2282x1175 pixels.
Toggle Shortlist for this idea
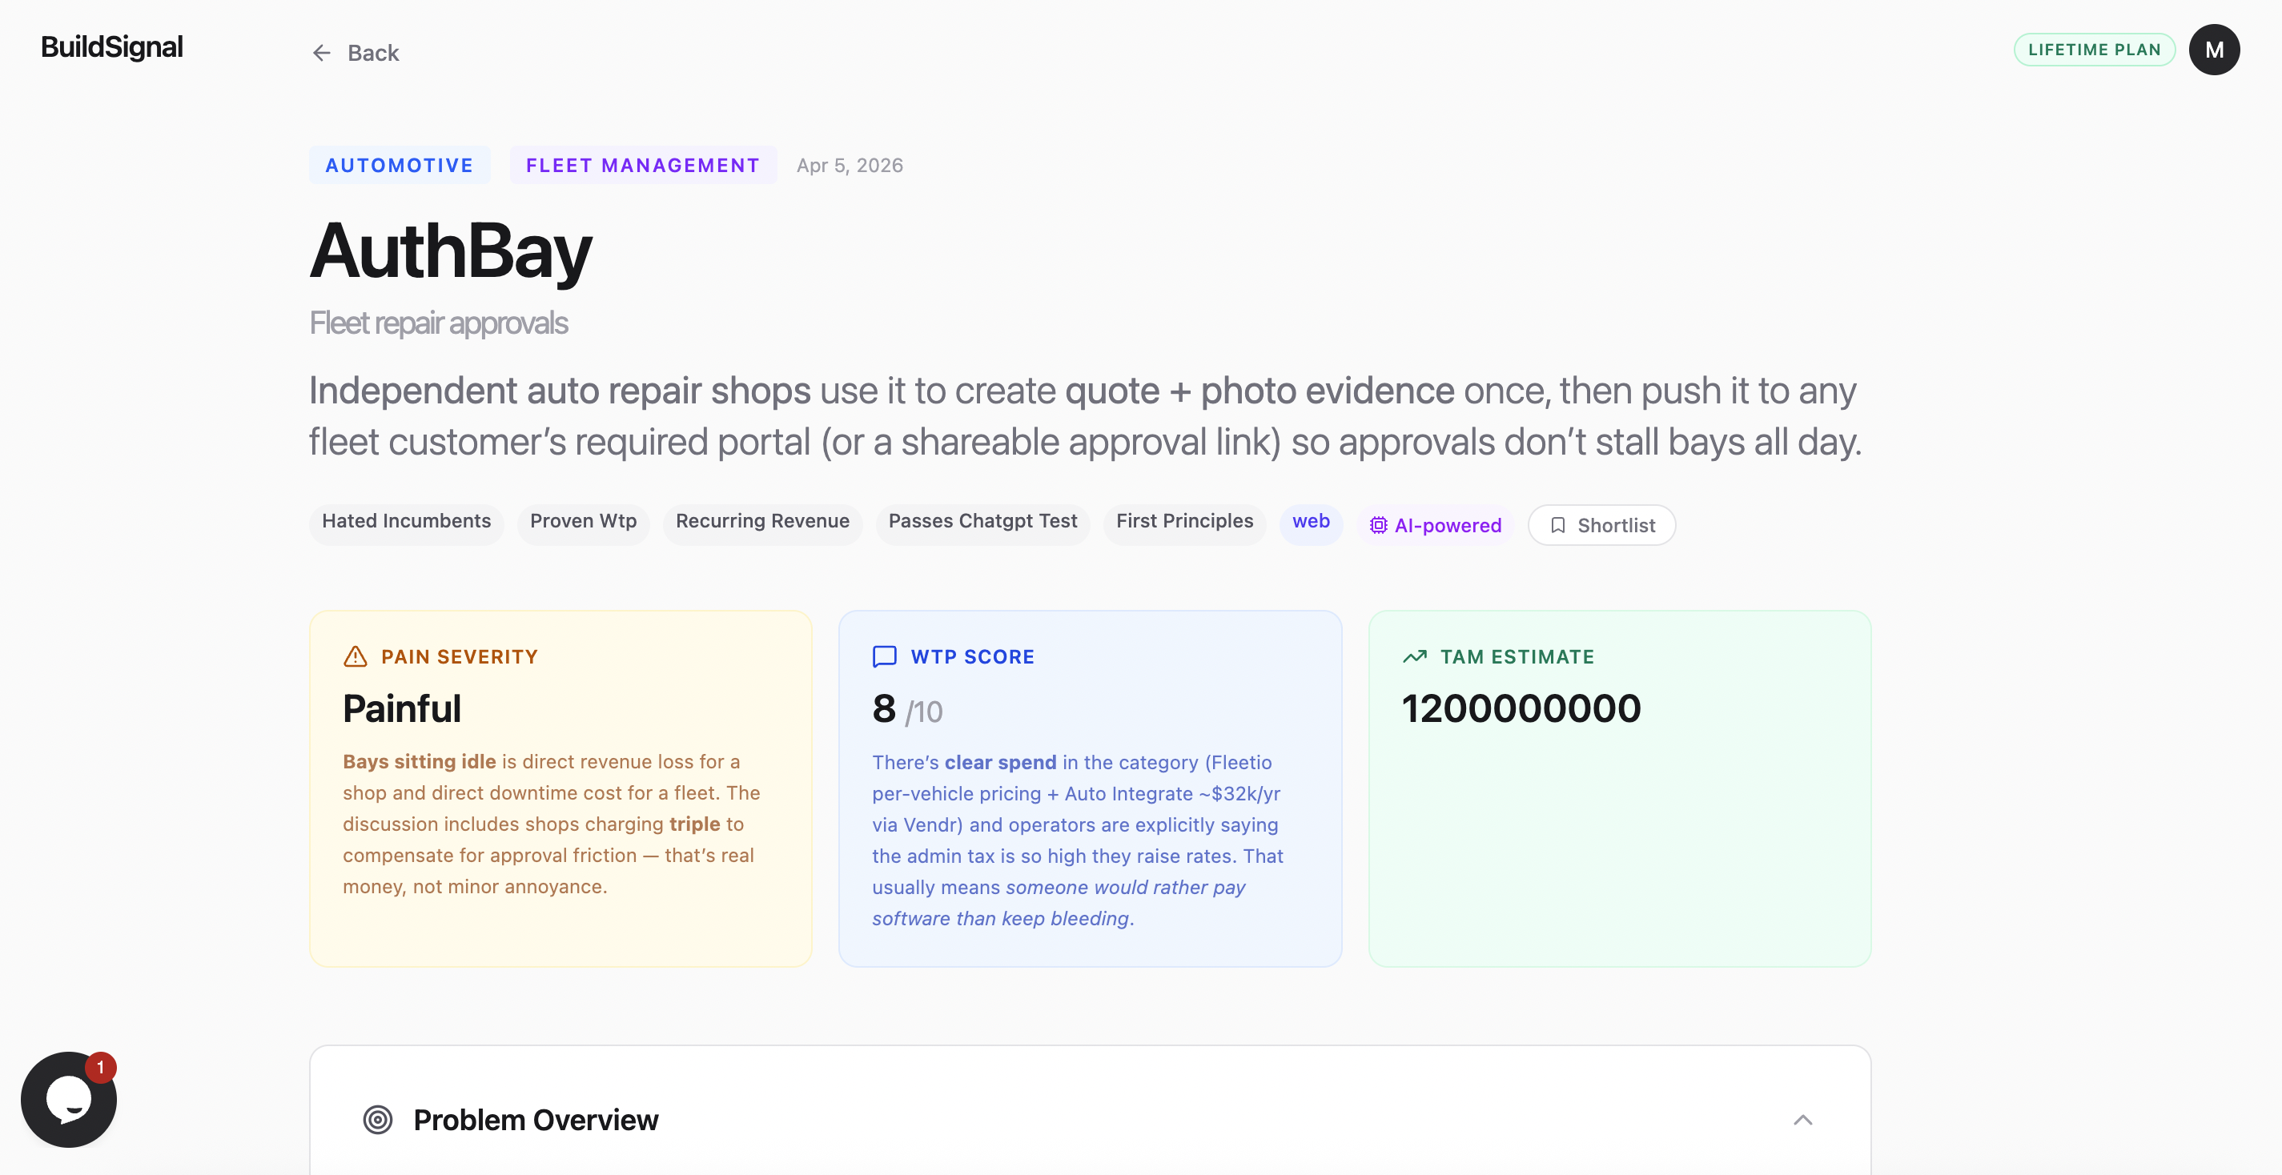point(1601,526)
